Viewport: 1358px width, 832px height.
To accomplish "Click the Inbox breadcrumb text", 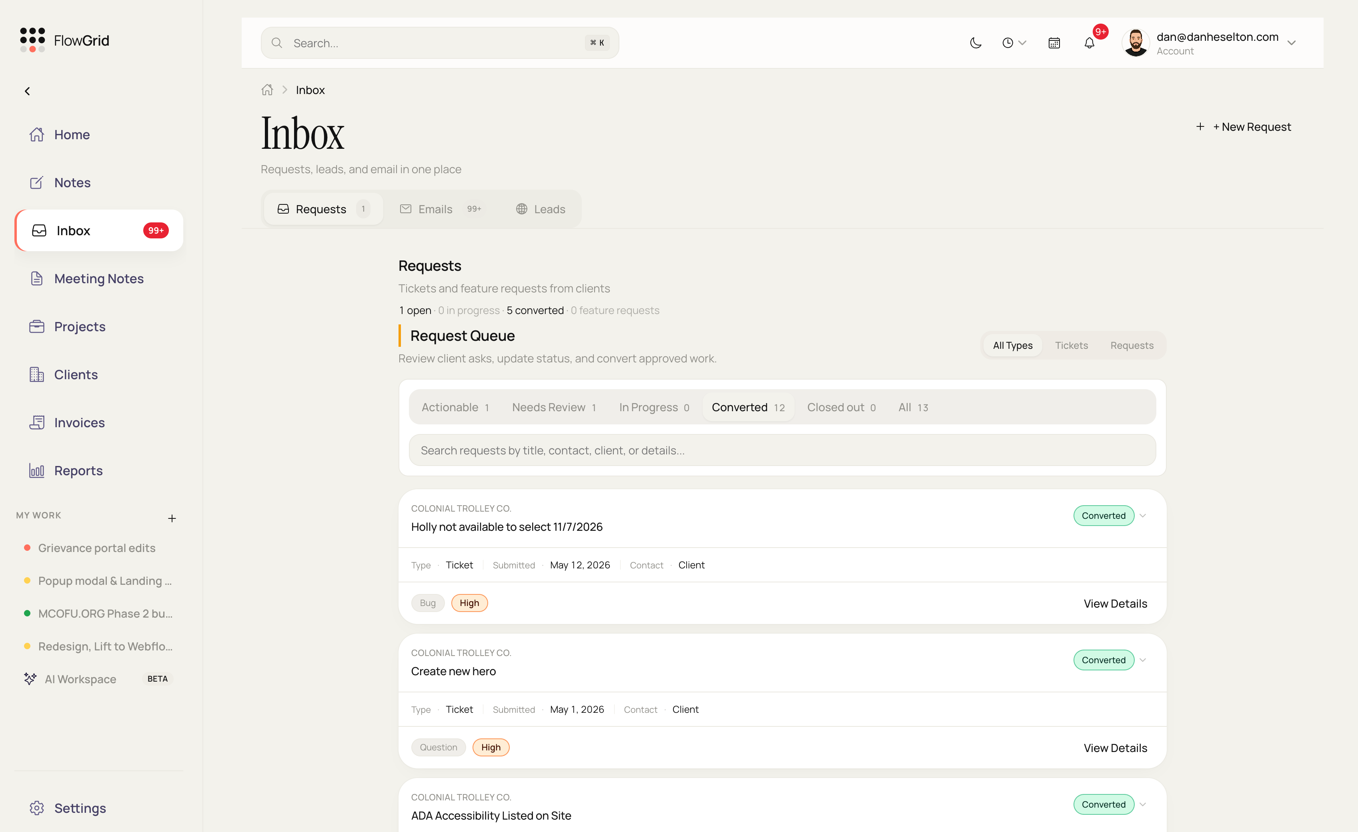I will pos(310,90).
